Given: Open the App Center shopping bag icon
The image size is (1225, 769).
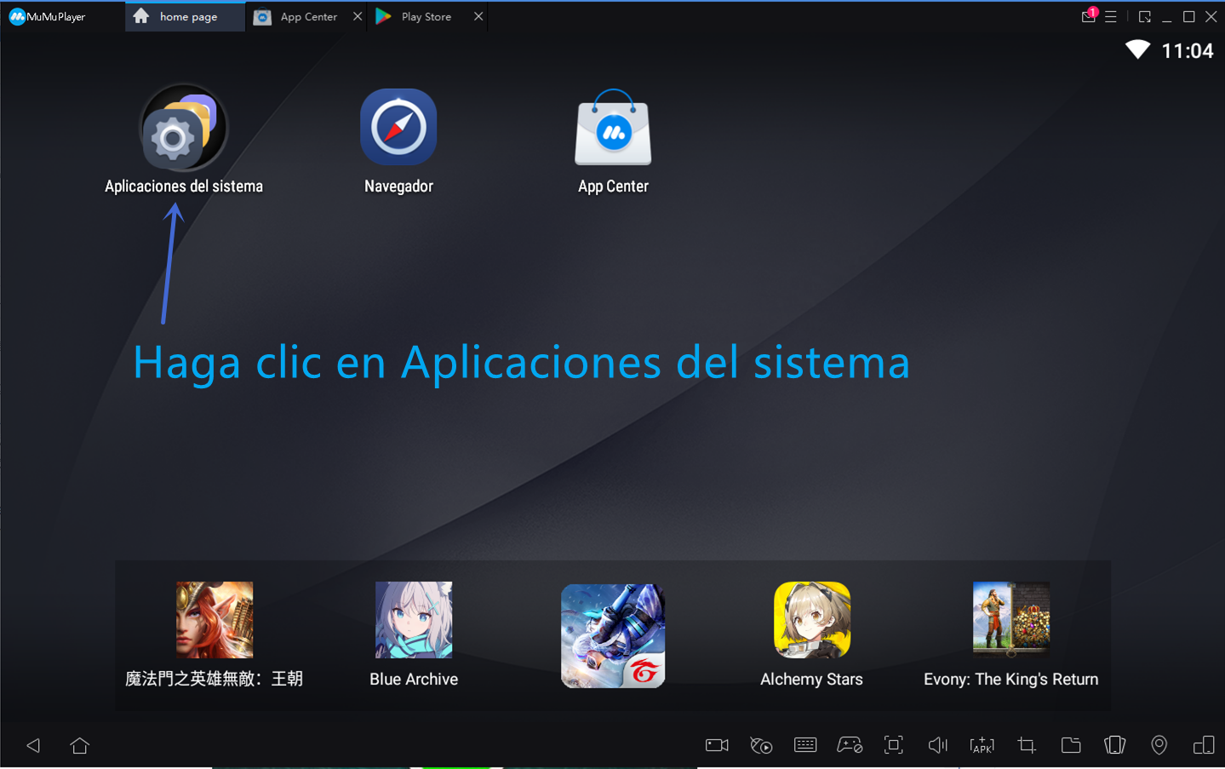Looking at the screenshot, I should [613, 129].
